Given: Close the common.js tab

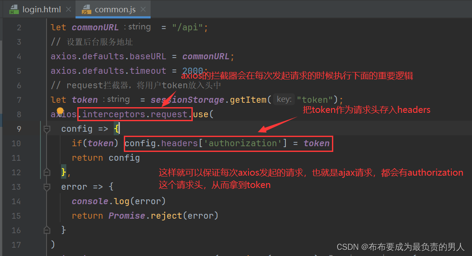Looking at the screenshot, I should (143, 8).
